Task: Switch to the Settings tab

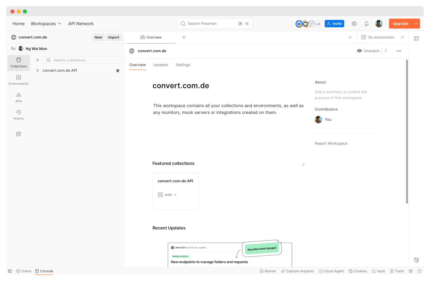Action: (x=183, y=65)
